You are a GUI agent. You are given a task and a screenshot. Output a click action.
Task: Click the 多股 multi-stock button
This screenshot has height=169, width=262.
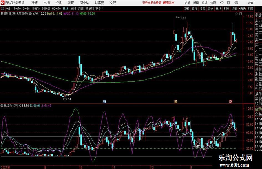tap(202, 9)
